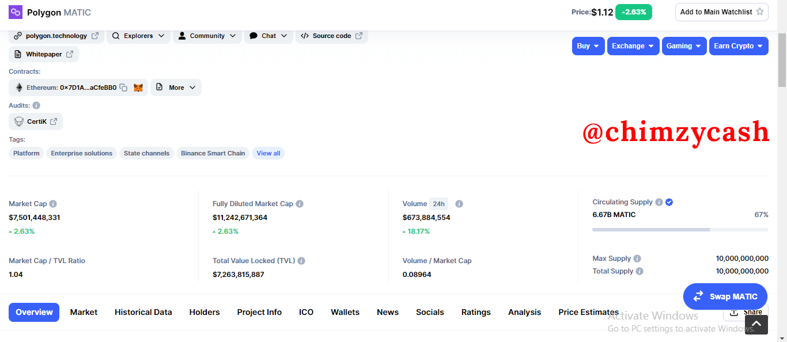Image resolution: width=787 pixels, height=342 pixels.
Task: Open the Earn Crypto dropdown
Action: pyautogui.click(x=739, y=46)
